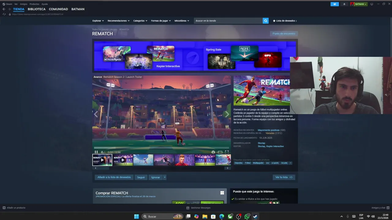
Task: Click the store search magnifier button
Action: point(266,21)
